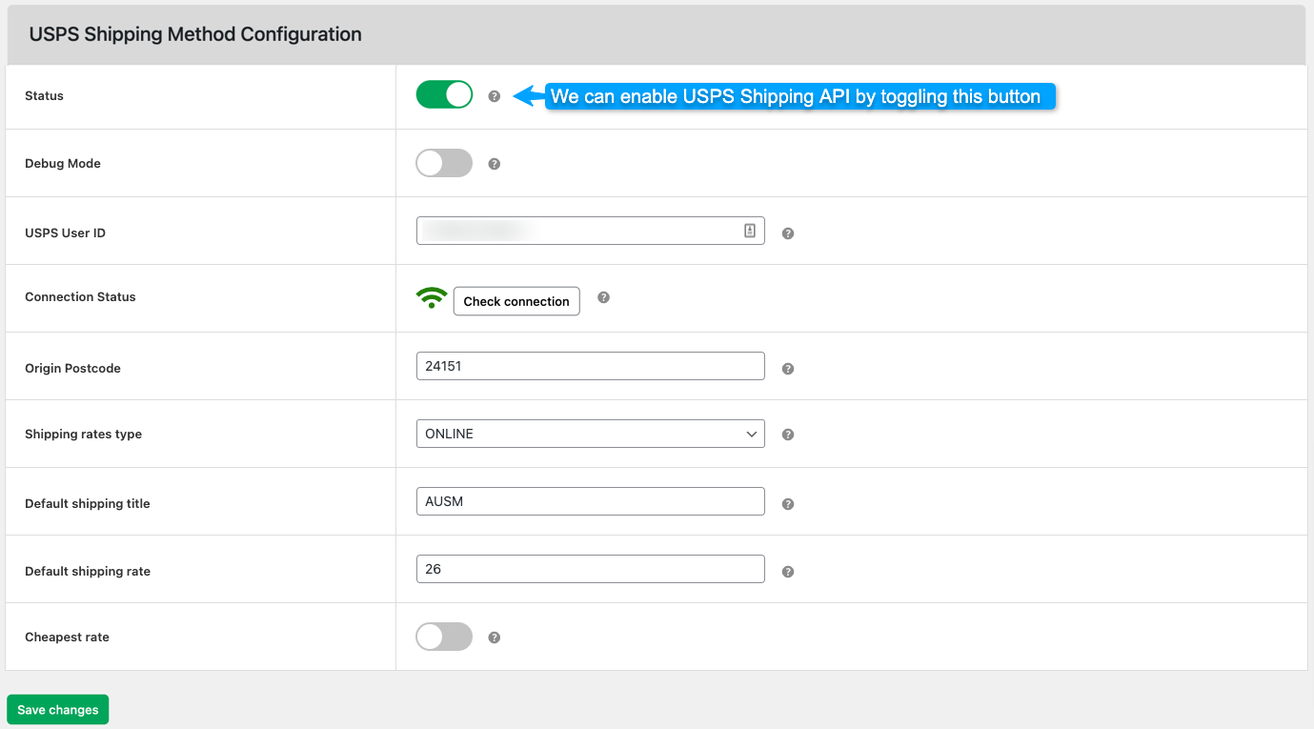Screen dimensions: 1314x729
Task: Click the Default shipping title field with AUSM
Action: point(591,501)
